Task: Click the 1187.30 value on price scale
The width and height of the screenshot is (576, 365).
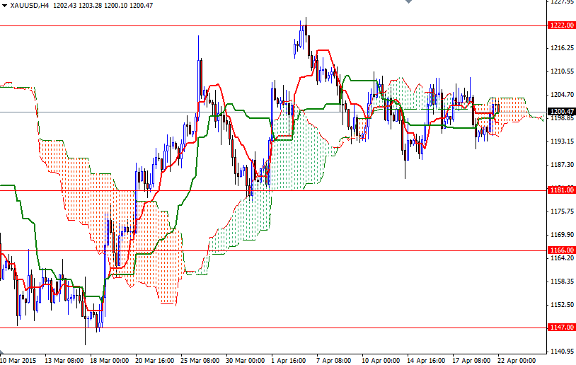Action: pyautogui.click(x=561, y=165)
